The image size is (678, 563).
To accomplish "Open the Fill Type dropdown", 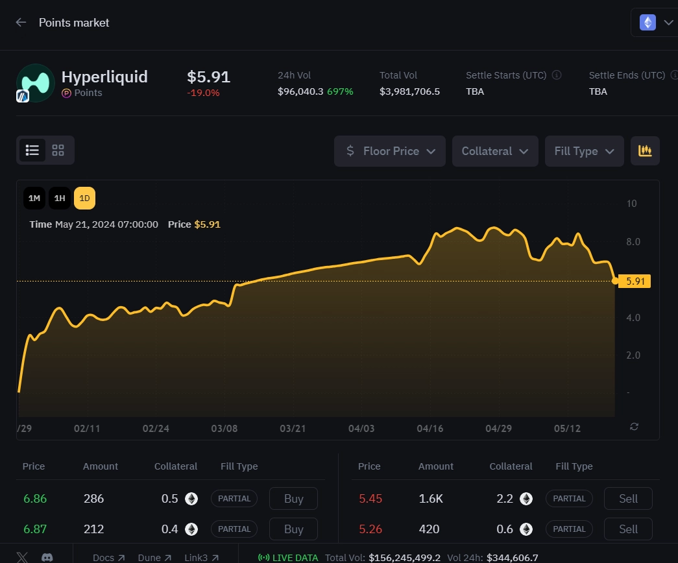I will point(584,150).
